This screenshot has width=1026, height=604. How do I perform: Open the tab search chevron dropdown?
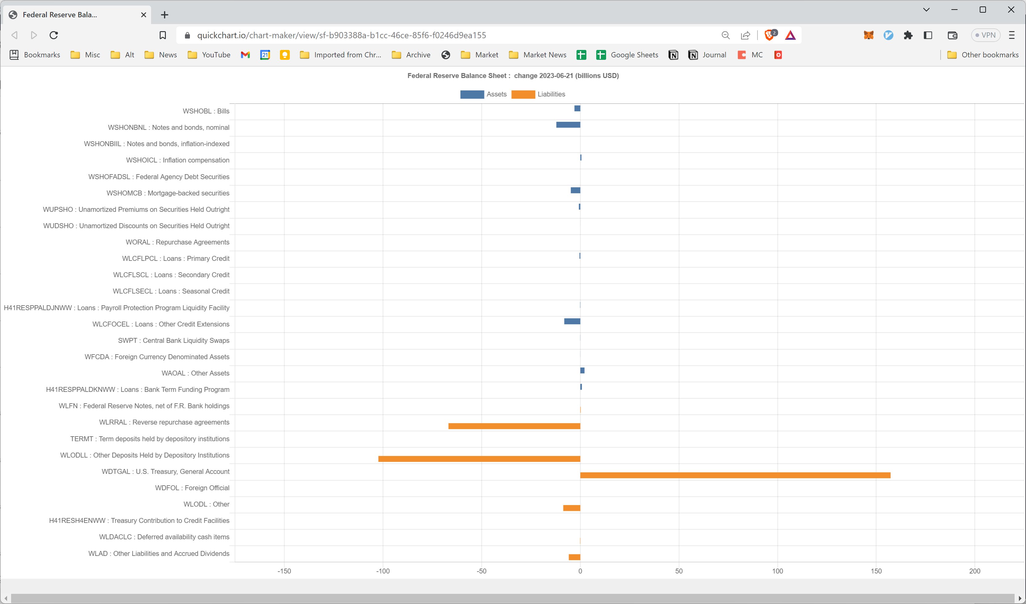coord(926,10)
